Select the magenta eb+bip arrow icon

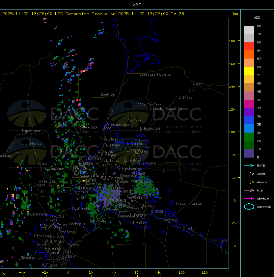click(x=249, y=199)
